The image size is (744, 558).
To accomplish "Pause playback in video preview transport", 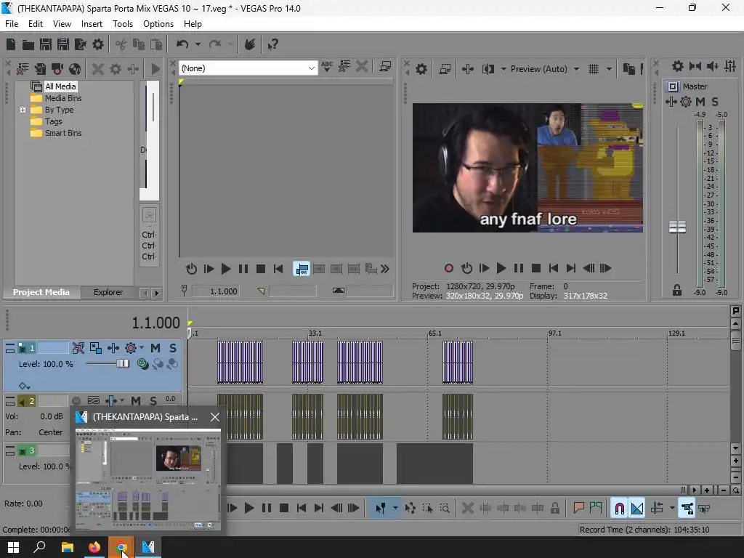I will pyautogui.click(x=519, y=268).
